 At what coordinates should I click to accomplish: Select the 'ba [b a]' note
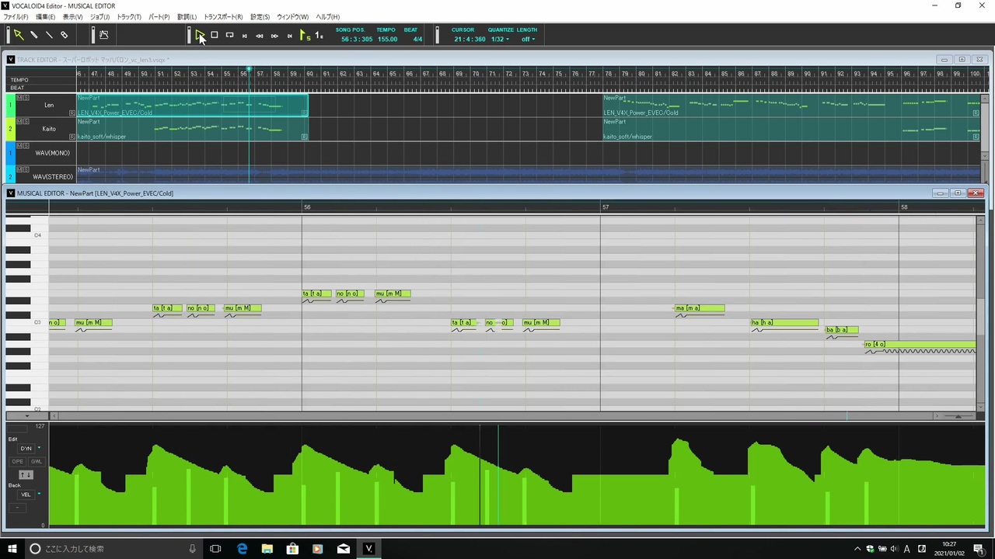click(842, 329)
